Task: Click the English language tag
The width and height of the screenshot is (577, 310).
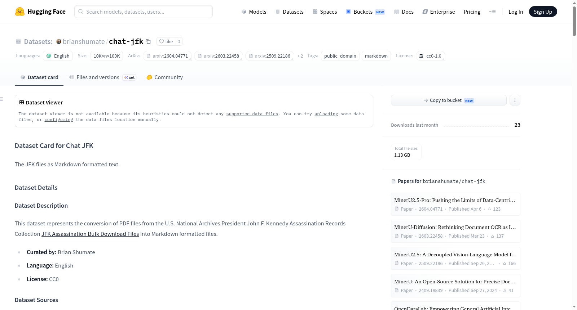Action: click(x=58, y=56)
